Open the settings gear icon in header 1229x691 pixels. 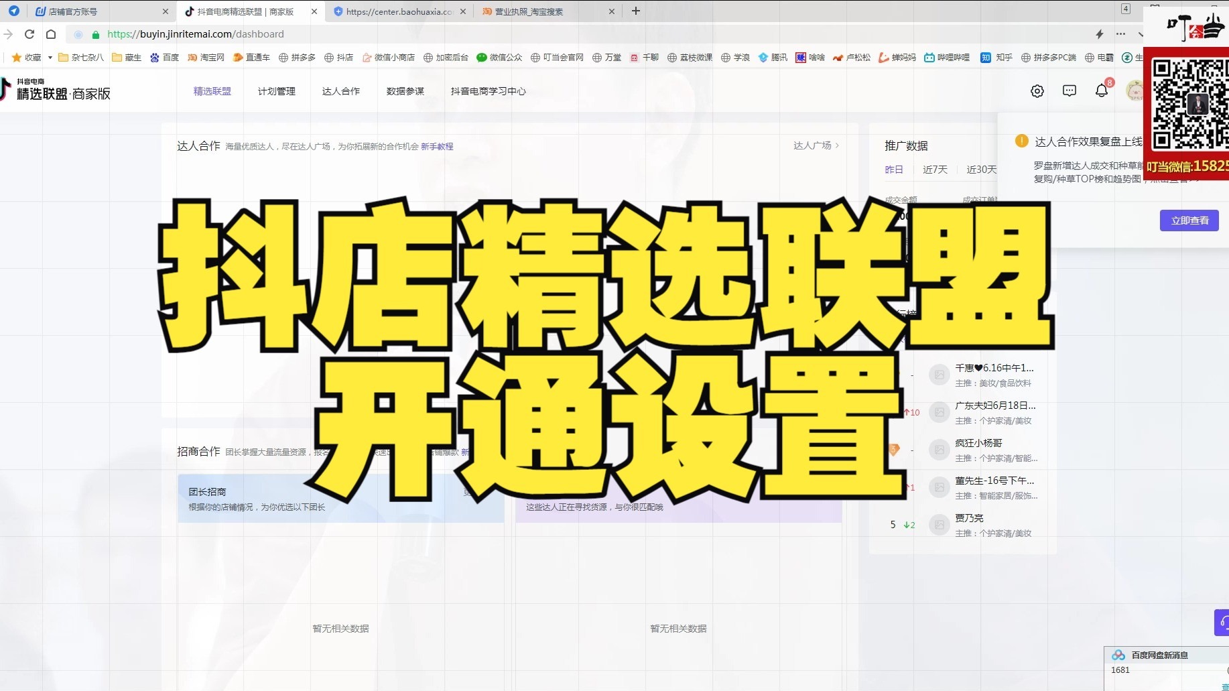[x=1037, y=91]
